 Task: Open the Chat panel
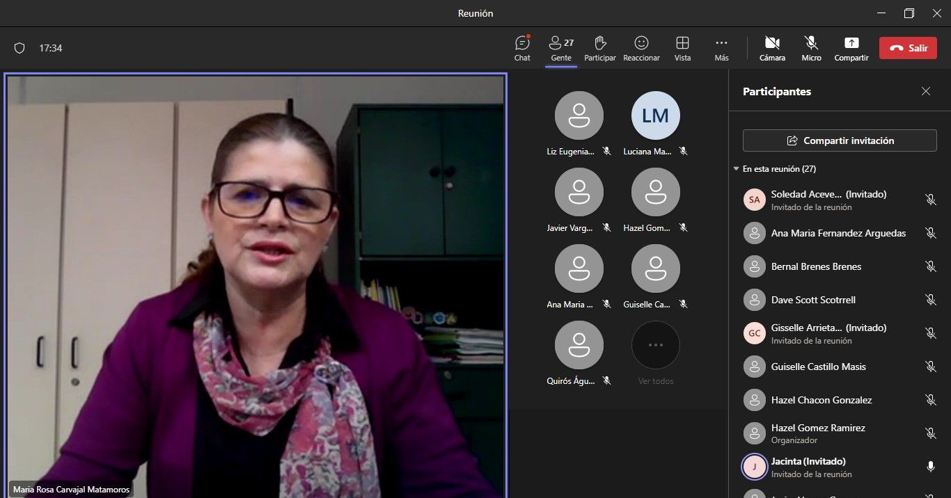522,47
